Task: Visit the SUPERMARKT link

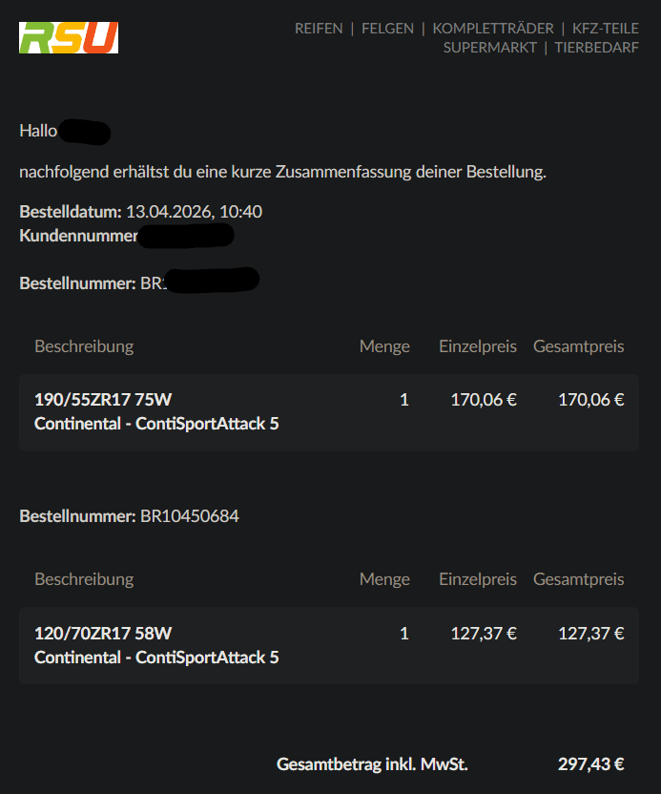Action: 490,48
